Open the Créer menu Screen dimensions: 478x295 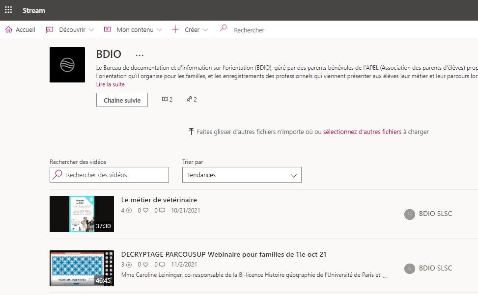[190, 29]
